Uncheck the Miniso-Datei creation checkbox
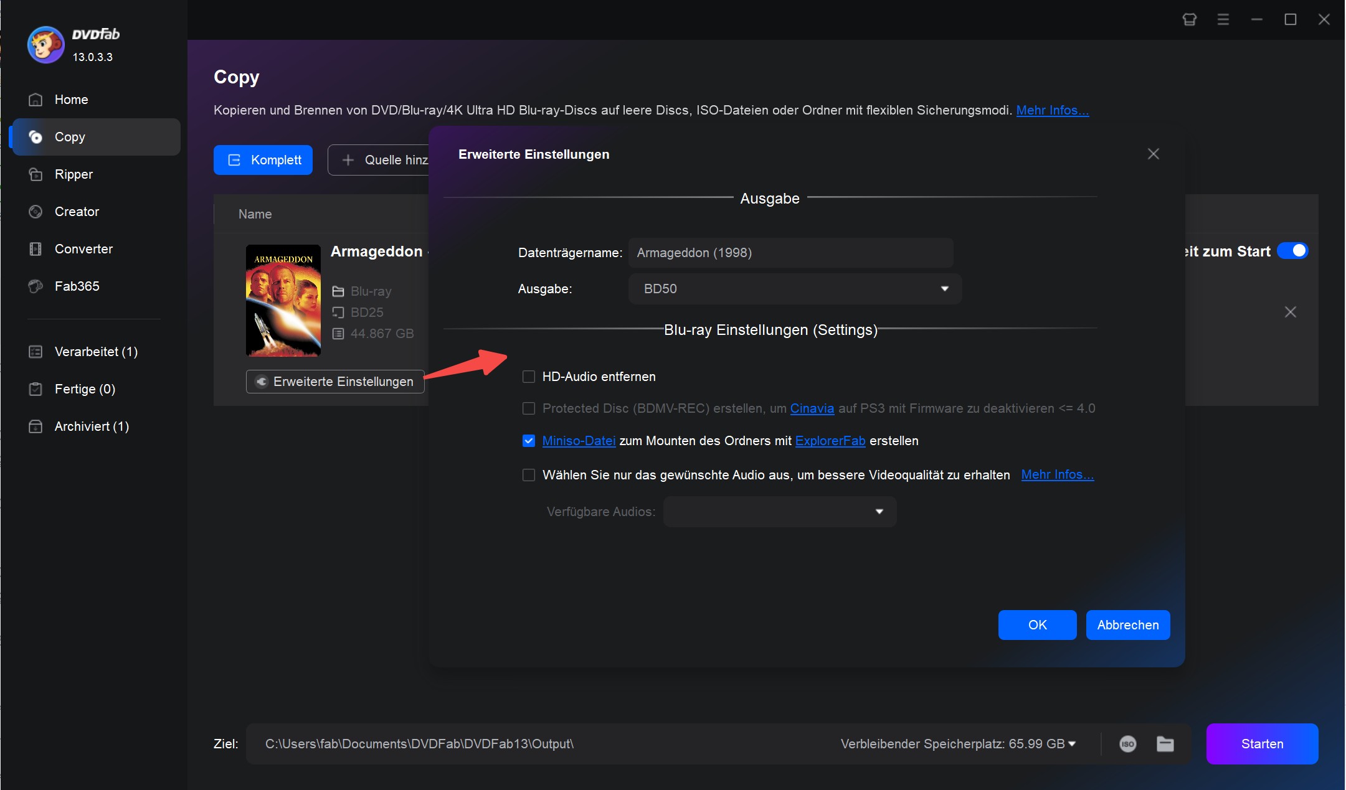Viewport: 1346px width, 790px height. 529,441
